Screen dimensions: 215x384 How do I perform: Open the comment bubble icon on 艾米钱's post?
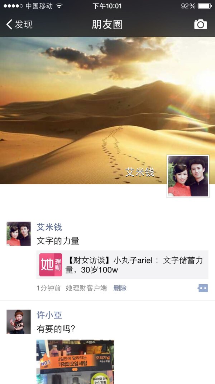pyautogui.click(x=202, y=288)
